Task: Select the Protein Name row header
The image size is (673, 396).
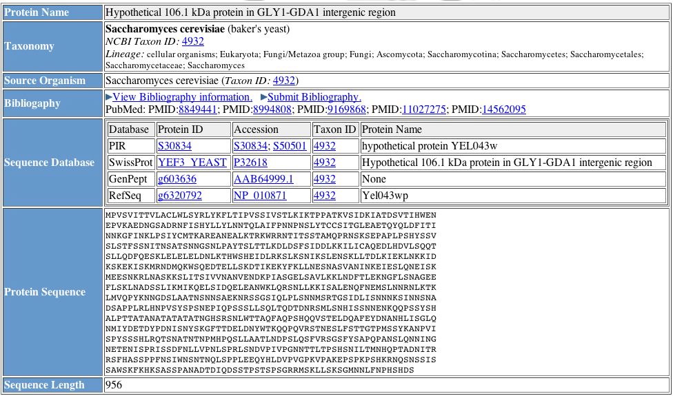Action: point(52,12)
